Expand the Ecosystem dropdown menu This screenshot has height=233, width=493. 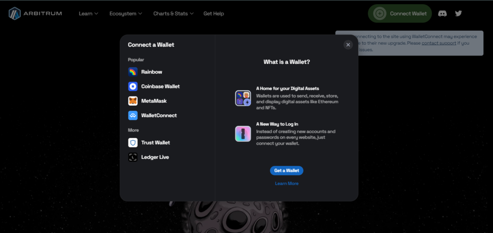[x=126, y=13]
